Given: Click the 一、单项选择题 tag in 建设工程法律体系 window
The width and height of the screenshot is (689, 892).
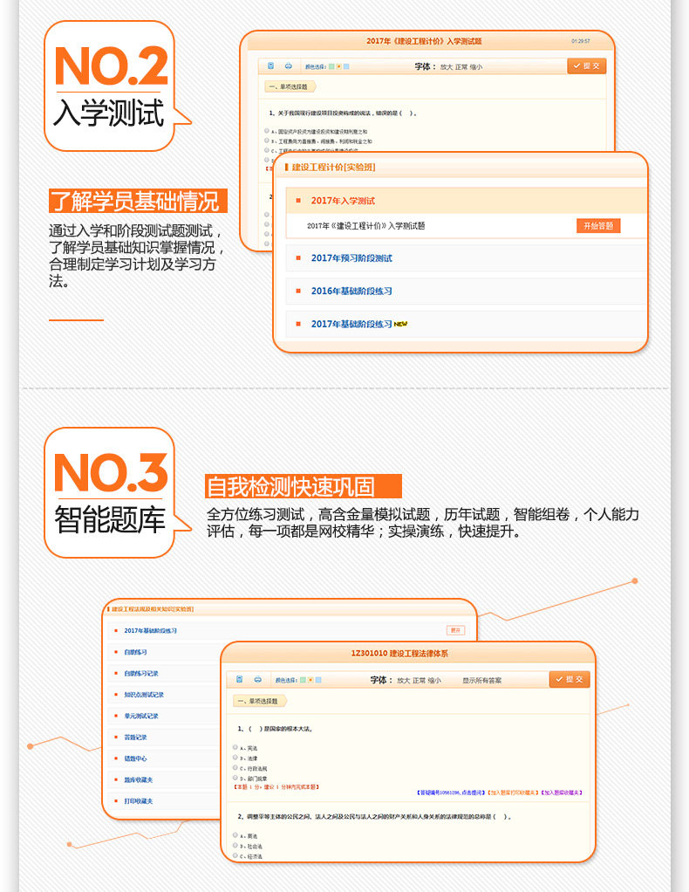Looking at the screenshot, I should [260, 702].
